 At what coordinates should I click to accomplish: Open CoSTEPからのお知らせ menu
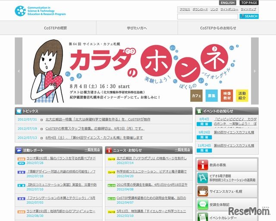[218, 28]
